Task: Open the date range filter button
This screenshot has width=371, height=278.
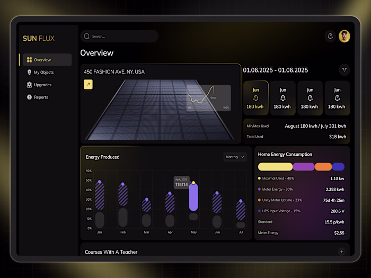Action: [344, 70]
